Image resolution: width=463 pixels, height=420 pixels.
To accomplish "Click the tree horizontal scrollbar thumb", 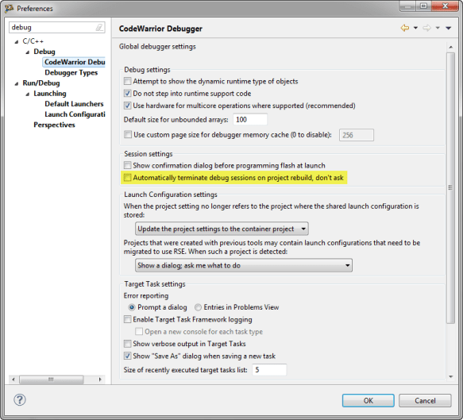I will (52, 380).
